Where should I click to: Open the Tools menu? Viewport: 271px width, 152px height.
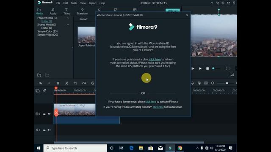point(74,3)
